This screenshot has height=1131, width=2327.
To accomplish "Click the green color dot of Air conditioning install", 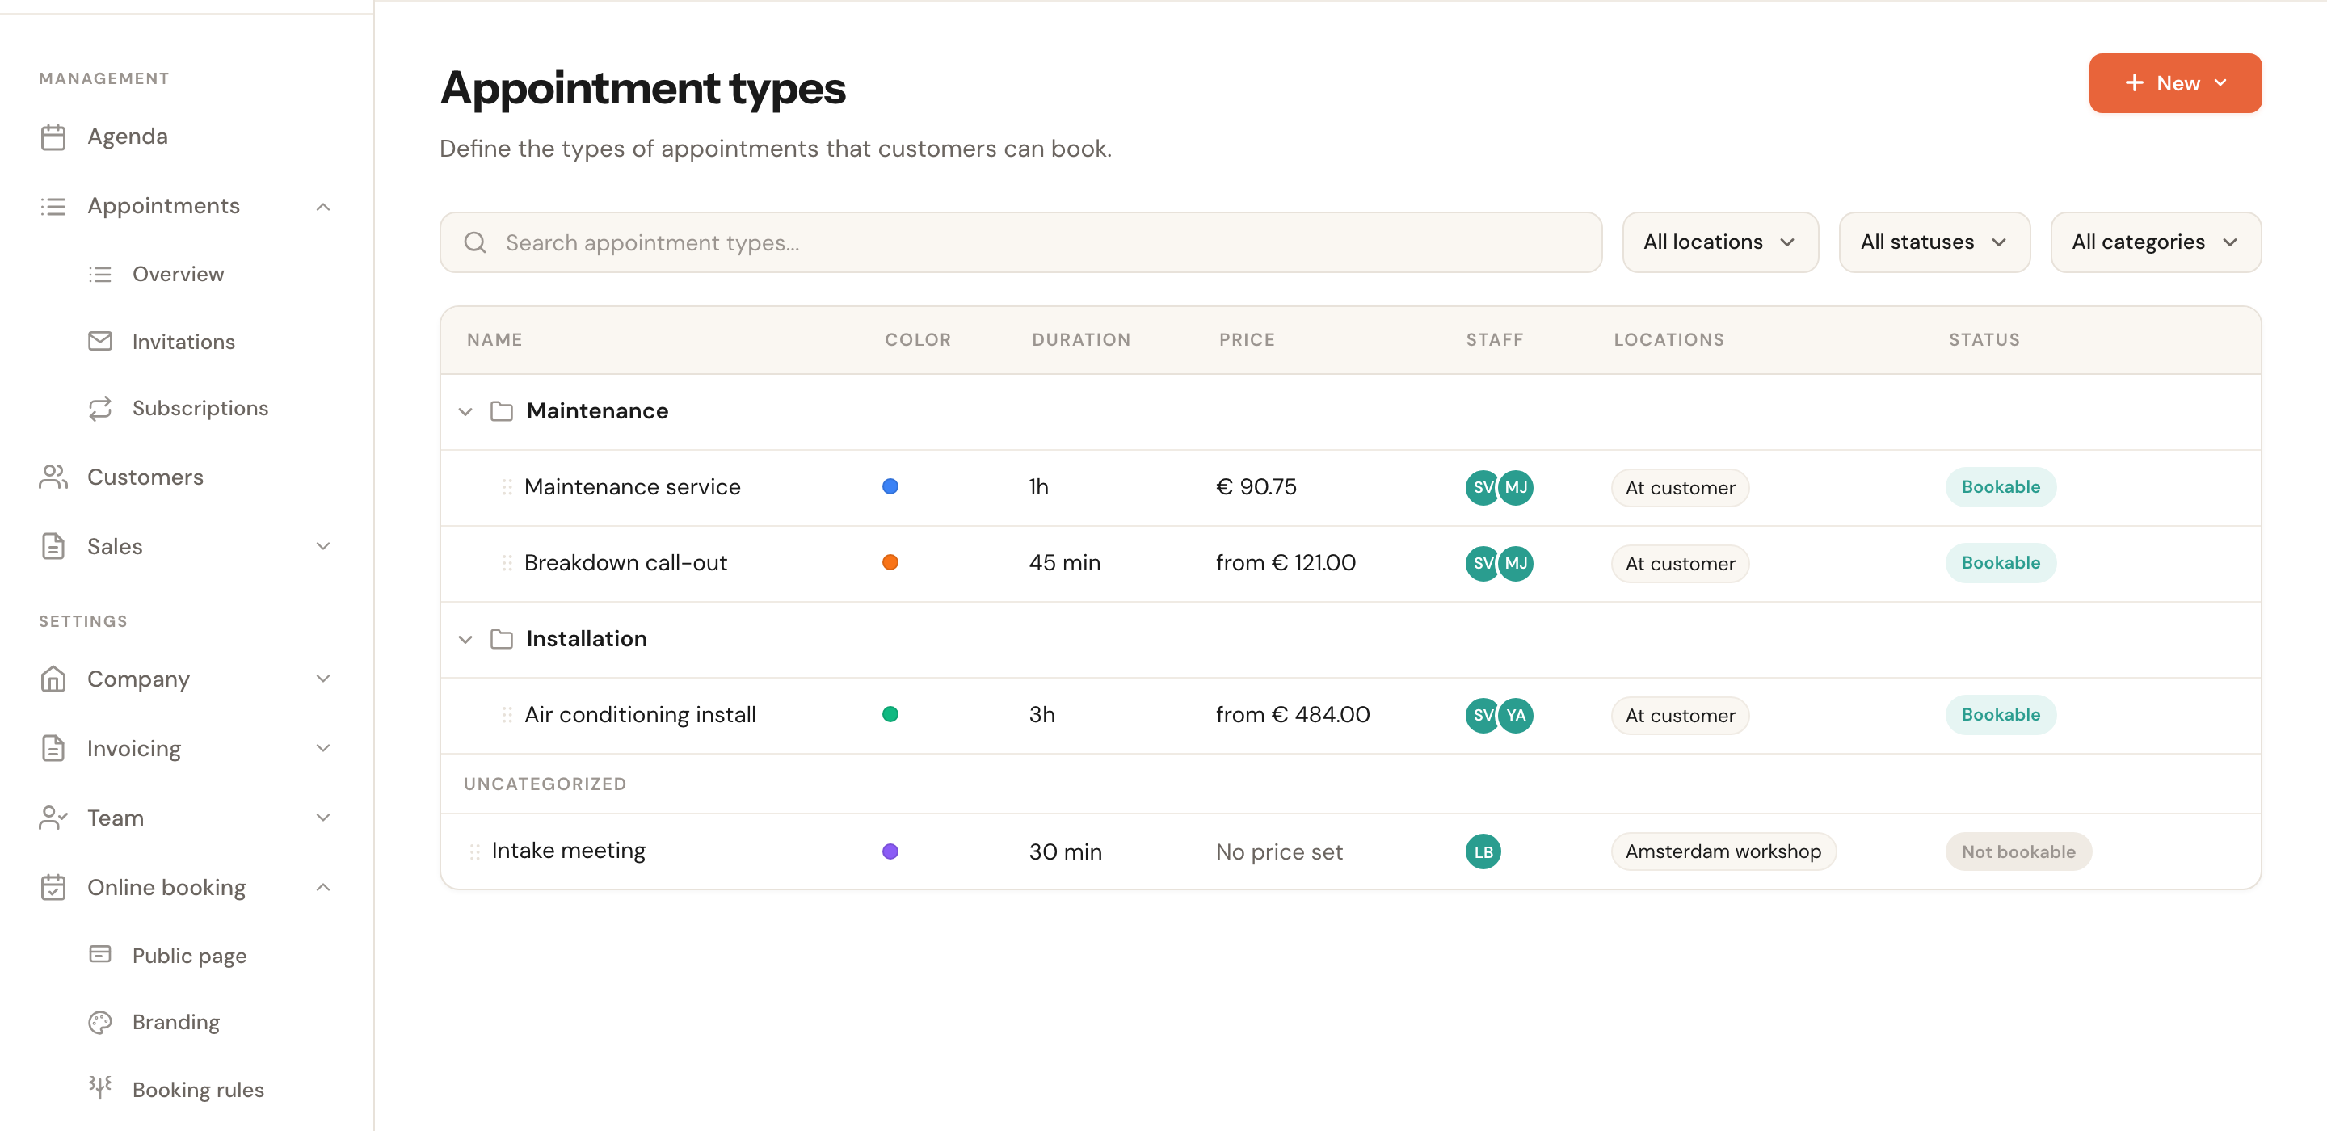I will coord(890,715).
